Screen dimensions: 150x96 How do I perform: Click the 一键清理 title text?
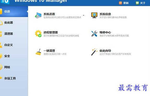(49, 51)
